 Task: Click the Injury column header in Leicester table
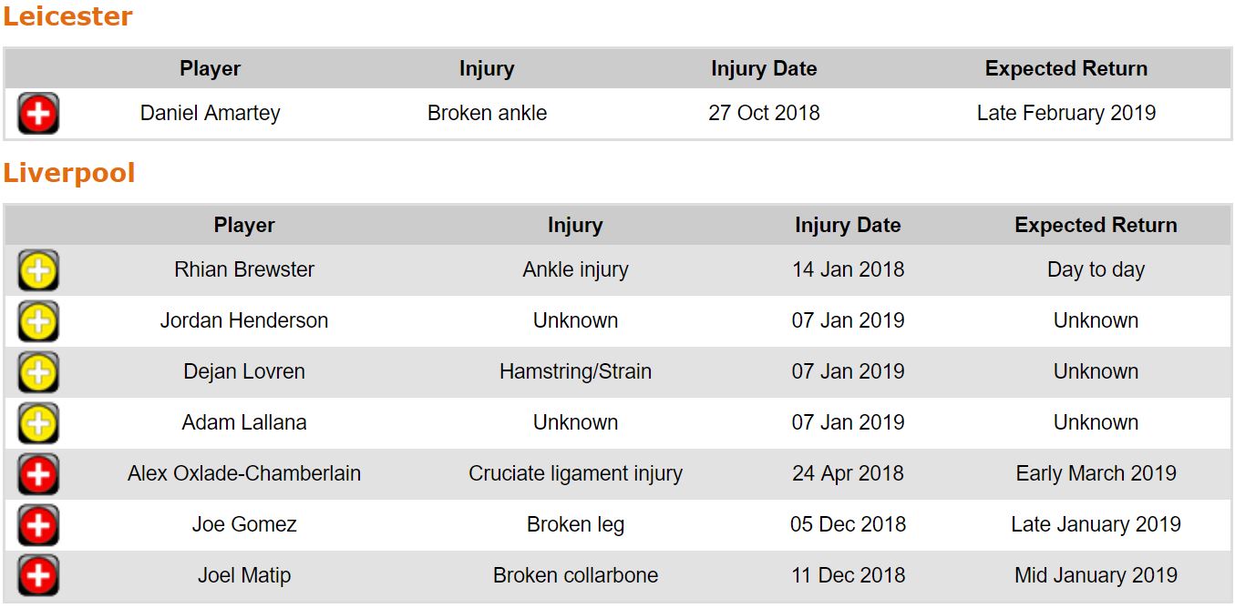(x=487, y=69)
